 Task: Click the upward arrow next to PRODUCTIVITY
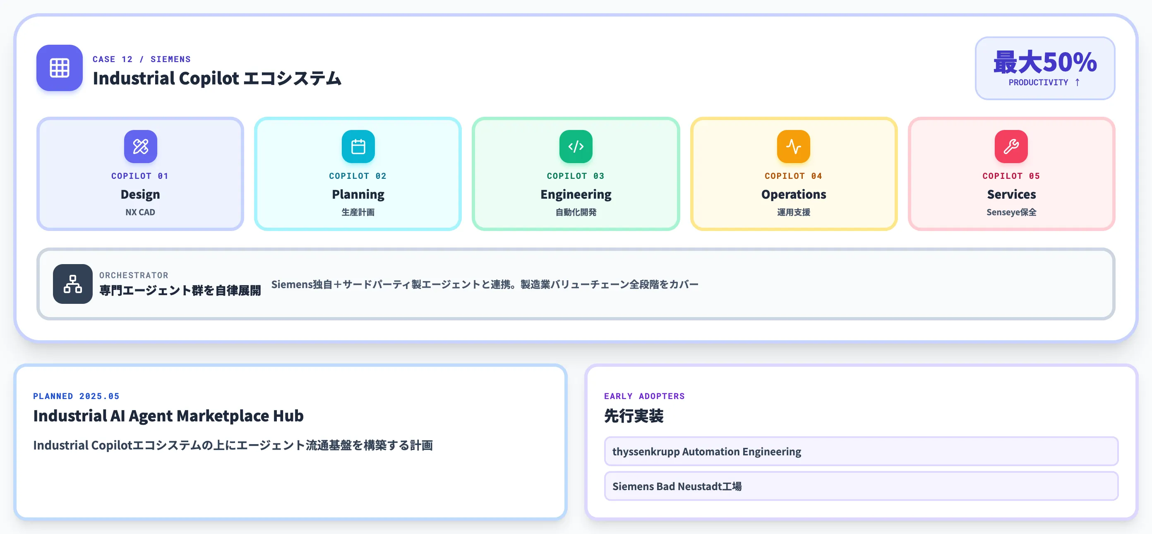[1078, 82]
